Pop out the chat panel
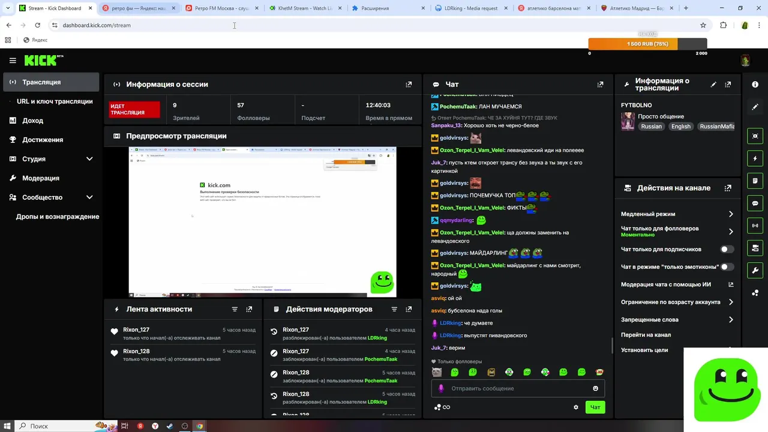Viewport: 768px width, 432px height. (600, 85)
